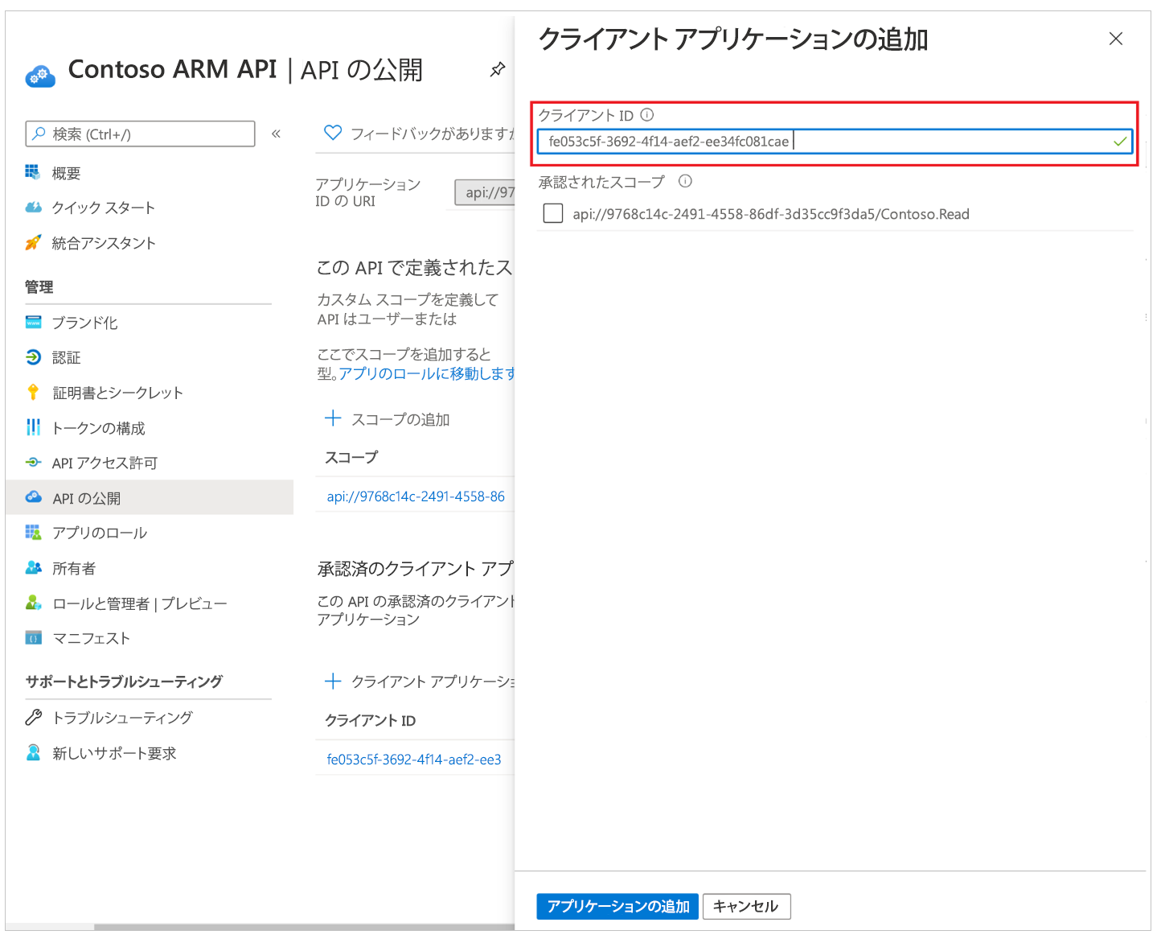This screenshot has width=1161, height=943.
Task: Click the ロールと管理者 icon
Action: 33,603
